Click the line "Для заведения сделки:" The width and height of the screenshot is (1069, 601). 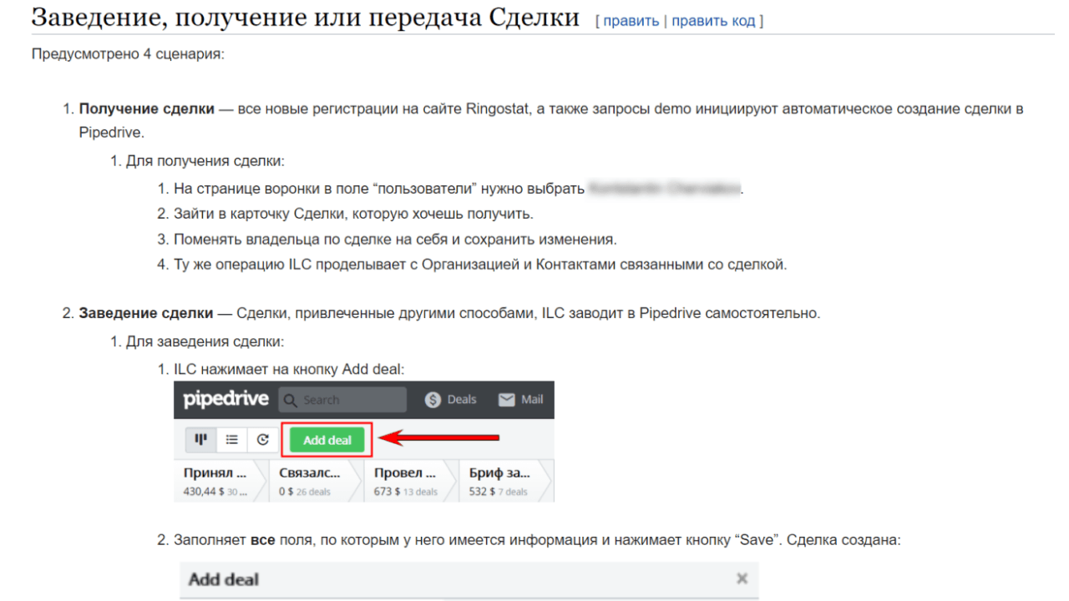(205, 341)
